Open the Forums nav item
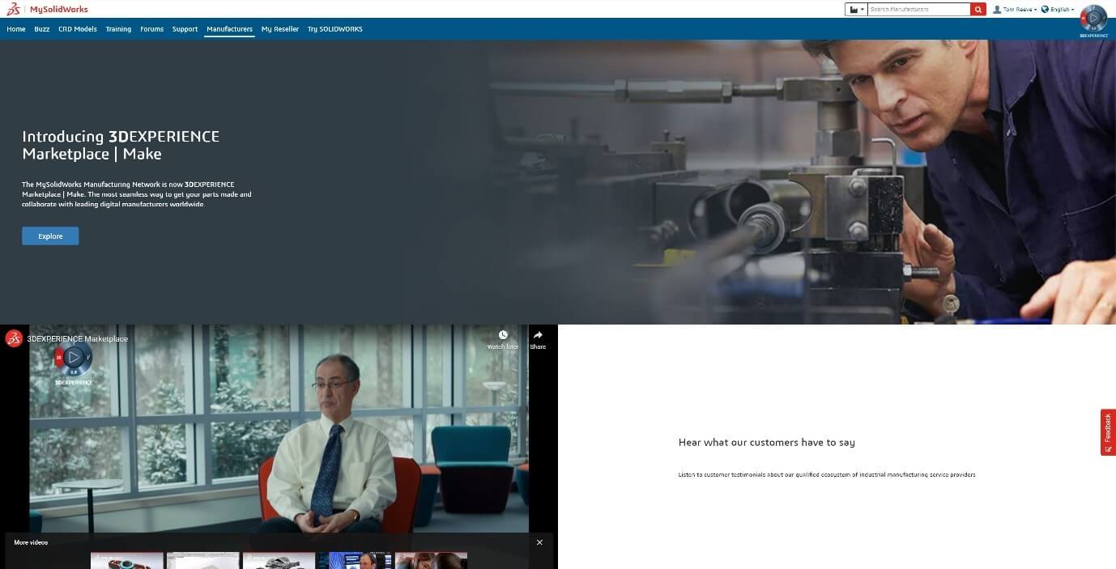 151,29
